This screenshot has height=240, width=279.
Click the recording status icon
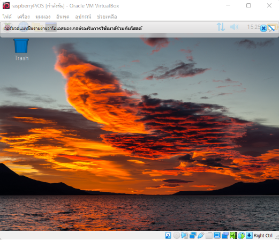225,235
